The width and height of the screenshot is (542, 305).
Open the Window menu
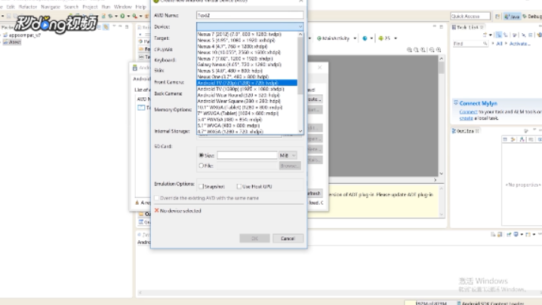[123, 7]
